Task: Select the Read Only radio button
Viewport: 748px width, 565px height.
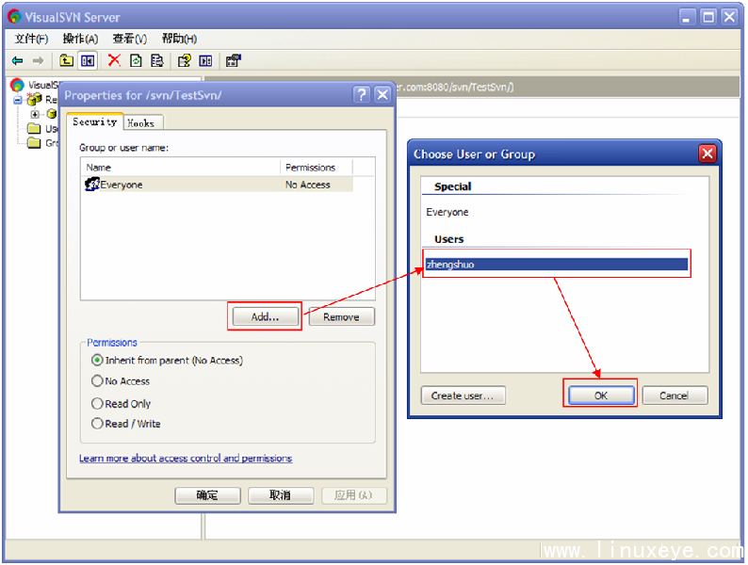Action: pyautogui.click(x=97, y=403)
